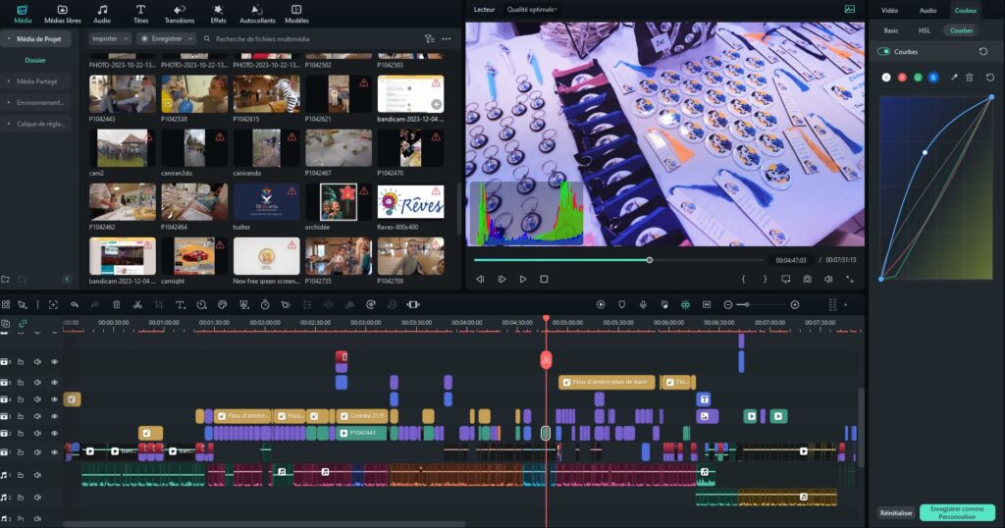Stop the preview playback

pos(544,280)
